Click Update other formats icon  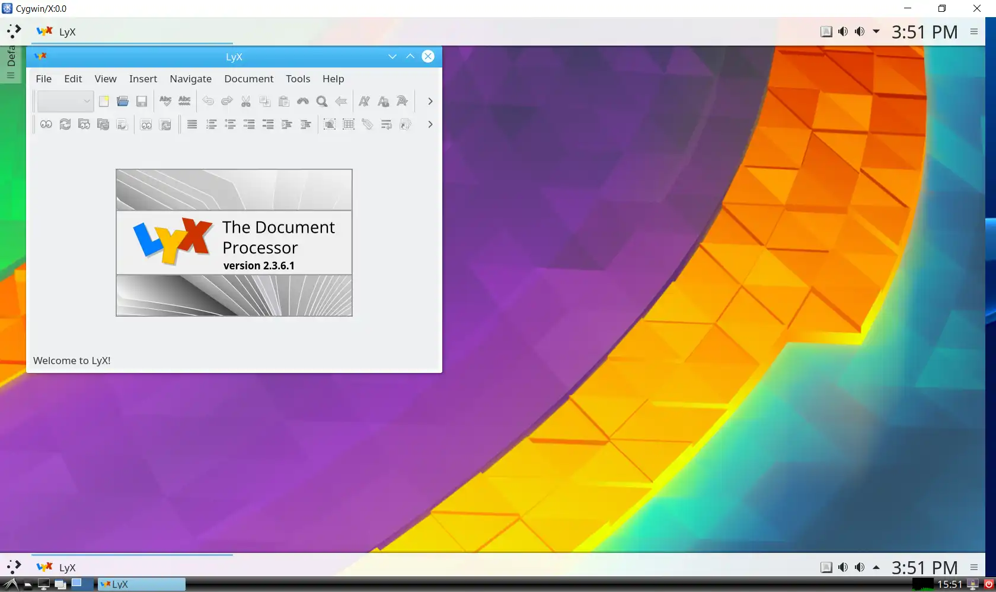click(x=165, y=124)
